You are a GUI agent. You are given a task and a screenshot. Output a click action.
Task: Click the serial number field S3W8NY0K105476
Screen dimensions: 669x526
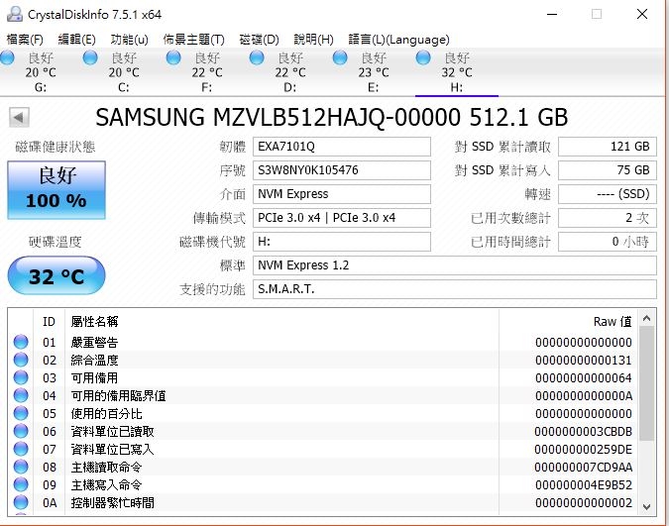[x=342, y=170]
